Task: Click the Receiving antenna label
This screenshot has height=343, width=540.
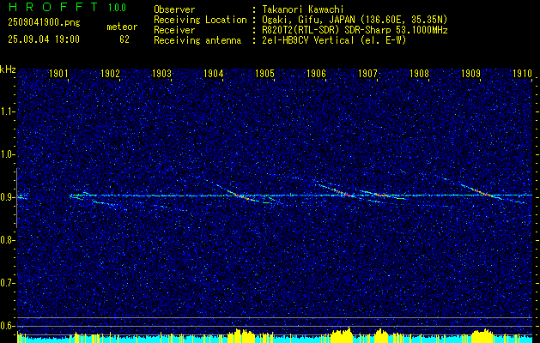Action: point(197,40)
